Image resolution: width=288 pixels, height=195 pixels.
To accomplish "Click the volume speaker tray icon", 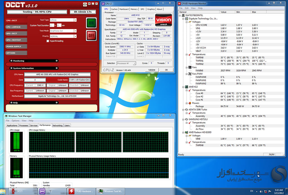I will tap(261, 192).
